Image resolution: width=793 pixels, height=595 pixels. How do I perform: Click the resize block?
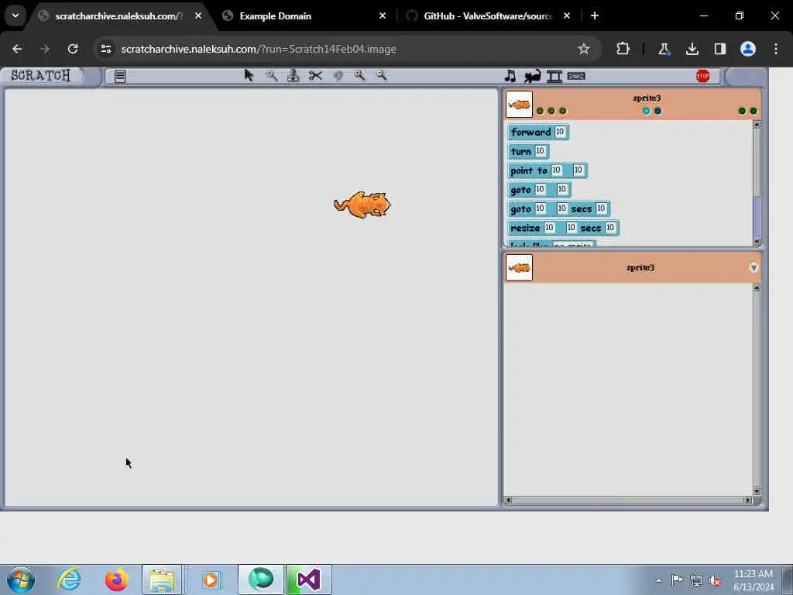coord(564,229)
